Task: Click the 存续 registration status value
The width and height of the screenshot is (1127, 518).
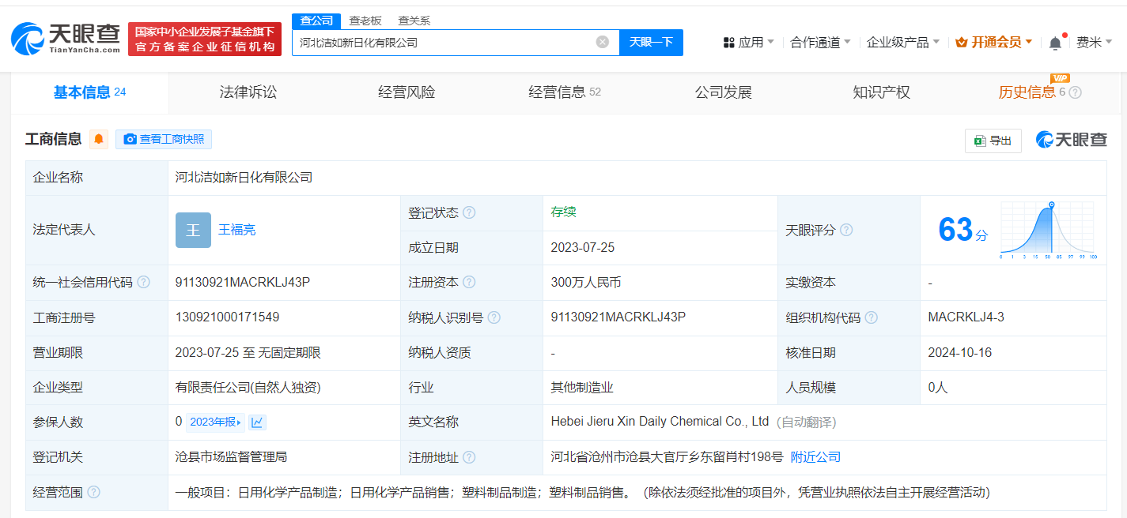Action: pyautogui.click(x=564, y=212)
